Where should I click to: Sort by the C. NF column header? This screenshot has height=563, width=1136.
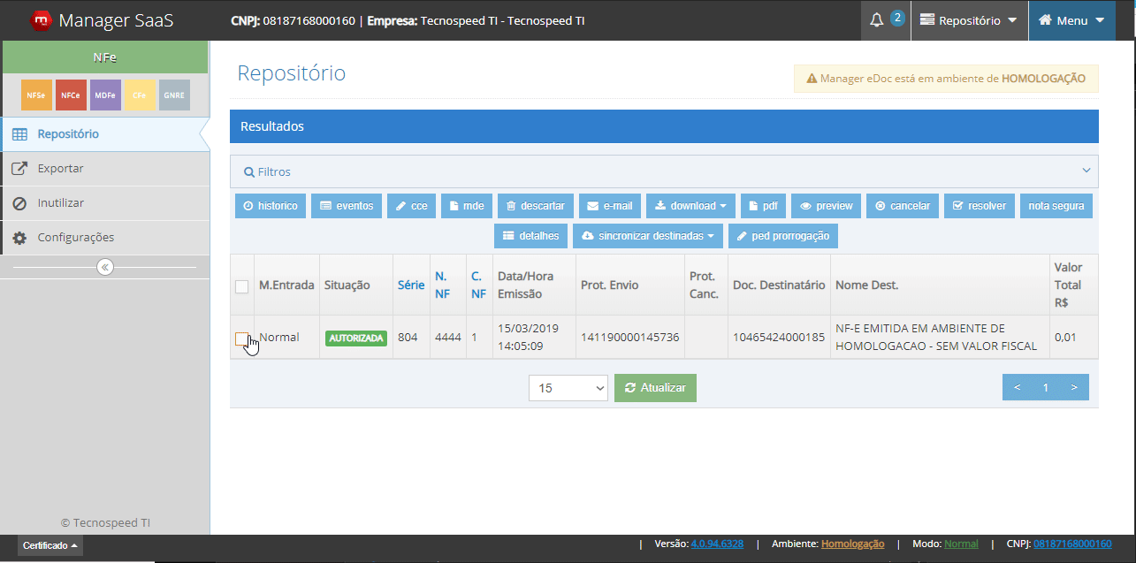pyautogui.click(x=477, y=285)
